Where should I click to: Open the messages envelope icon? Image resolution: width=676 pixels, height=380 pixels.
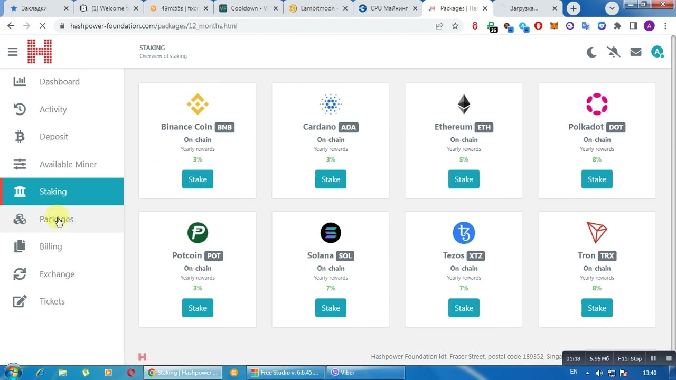coord(636,52)
